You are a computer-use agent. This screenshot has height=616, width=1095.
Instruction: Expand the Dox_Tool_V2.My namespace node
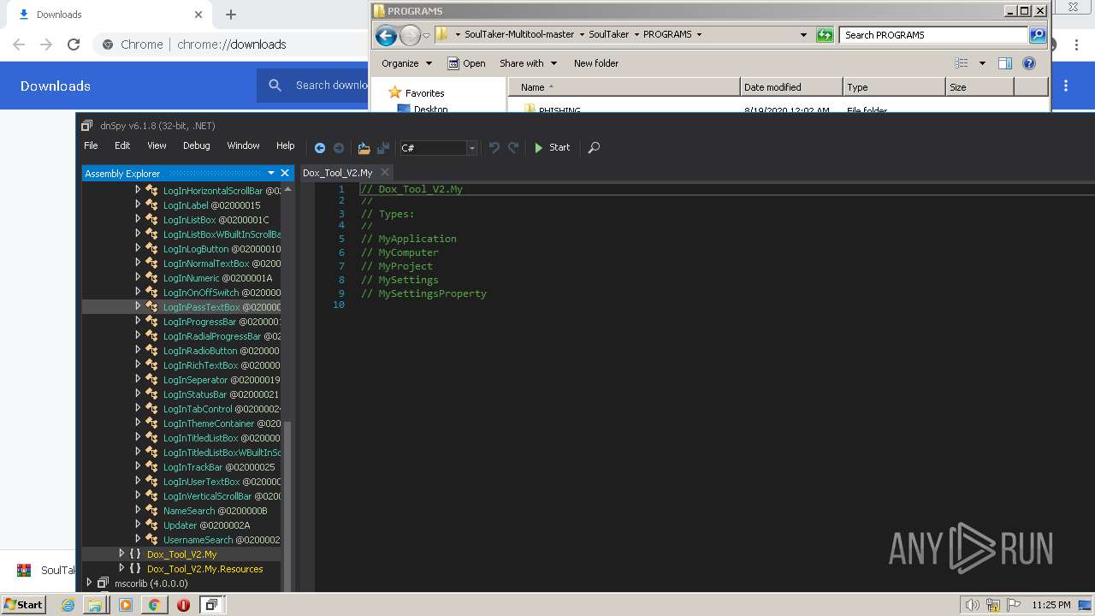121,554
